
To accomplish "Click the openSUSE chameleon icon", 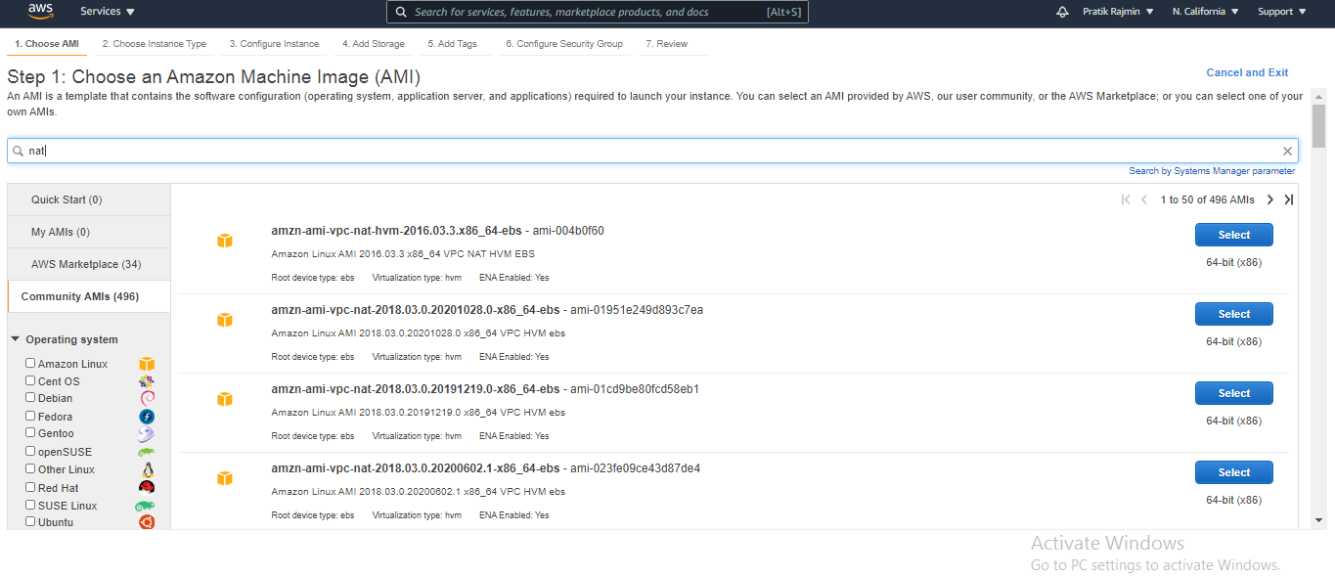I will click(147, 452).
